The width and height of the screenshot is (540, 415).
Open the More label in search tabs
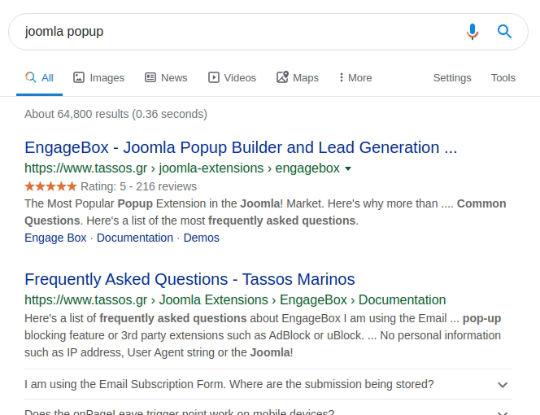[x=360, y=78]
